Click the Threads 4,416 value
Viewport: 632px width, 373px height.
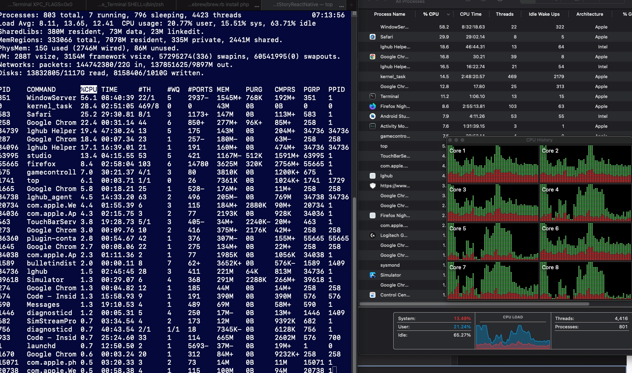tap(621, 318)
